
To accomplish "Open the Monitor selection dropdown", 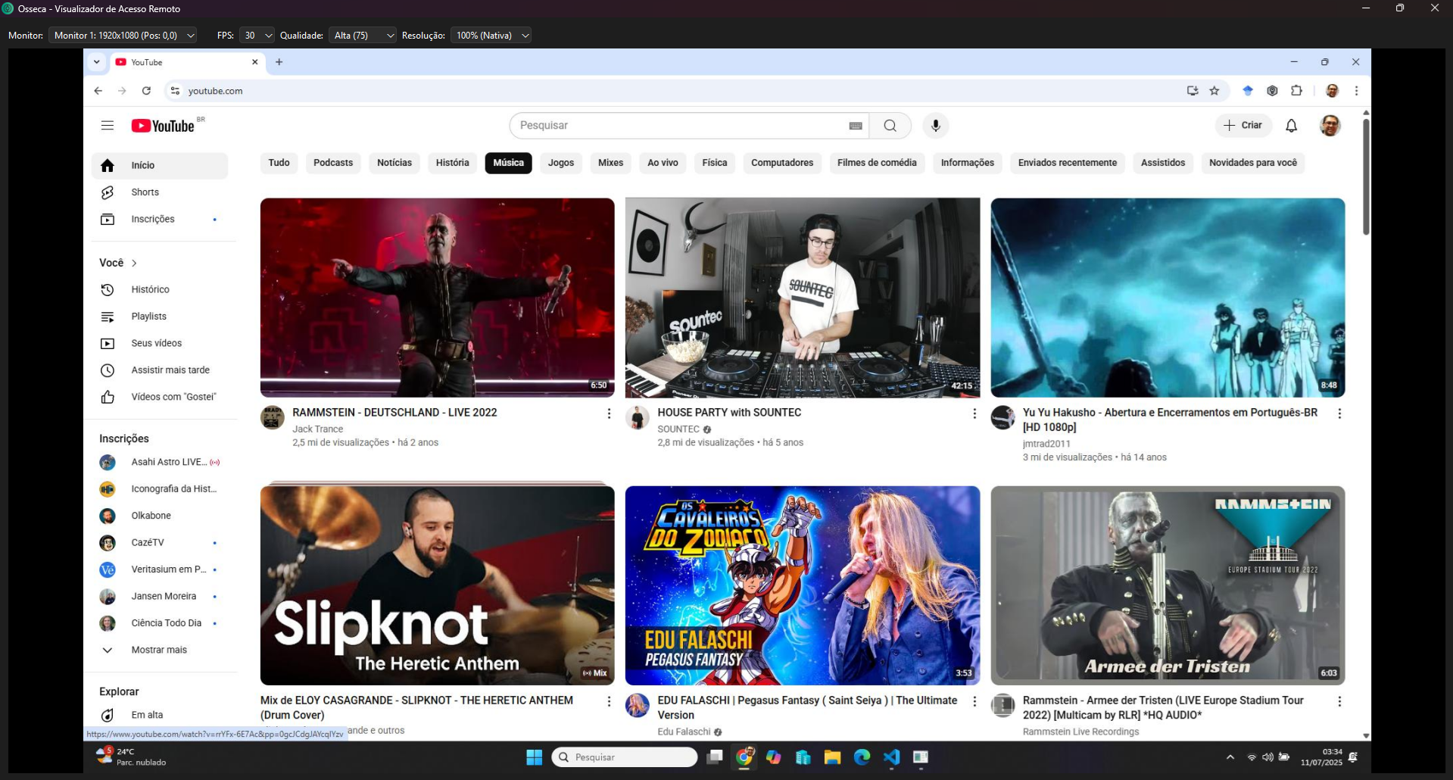I will pyautogui.click(x=124, y=36).
